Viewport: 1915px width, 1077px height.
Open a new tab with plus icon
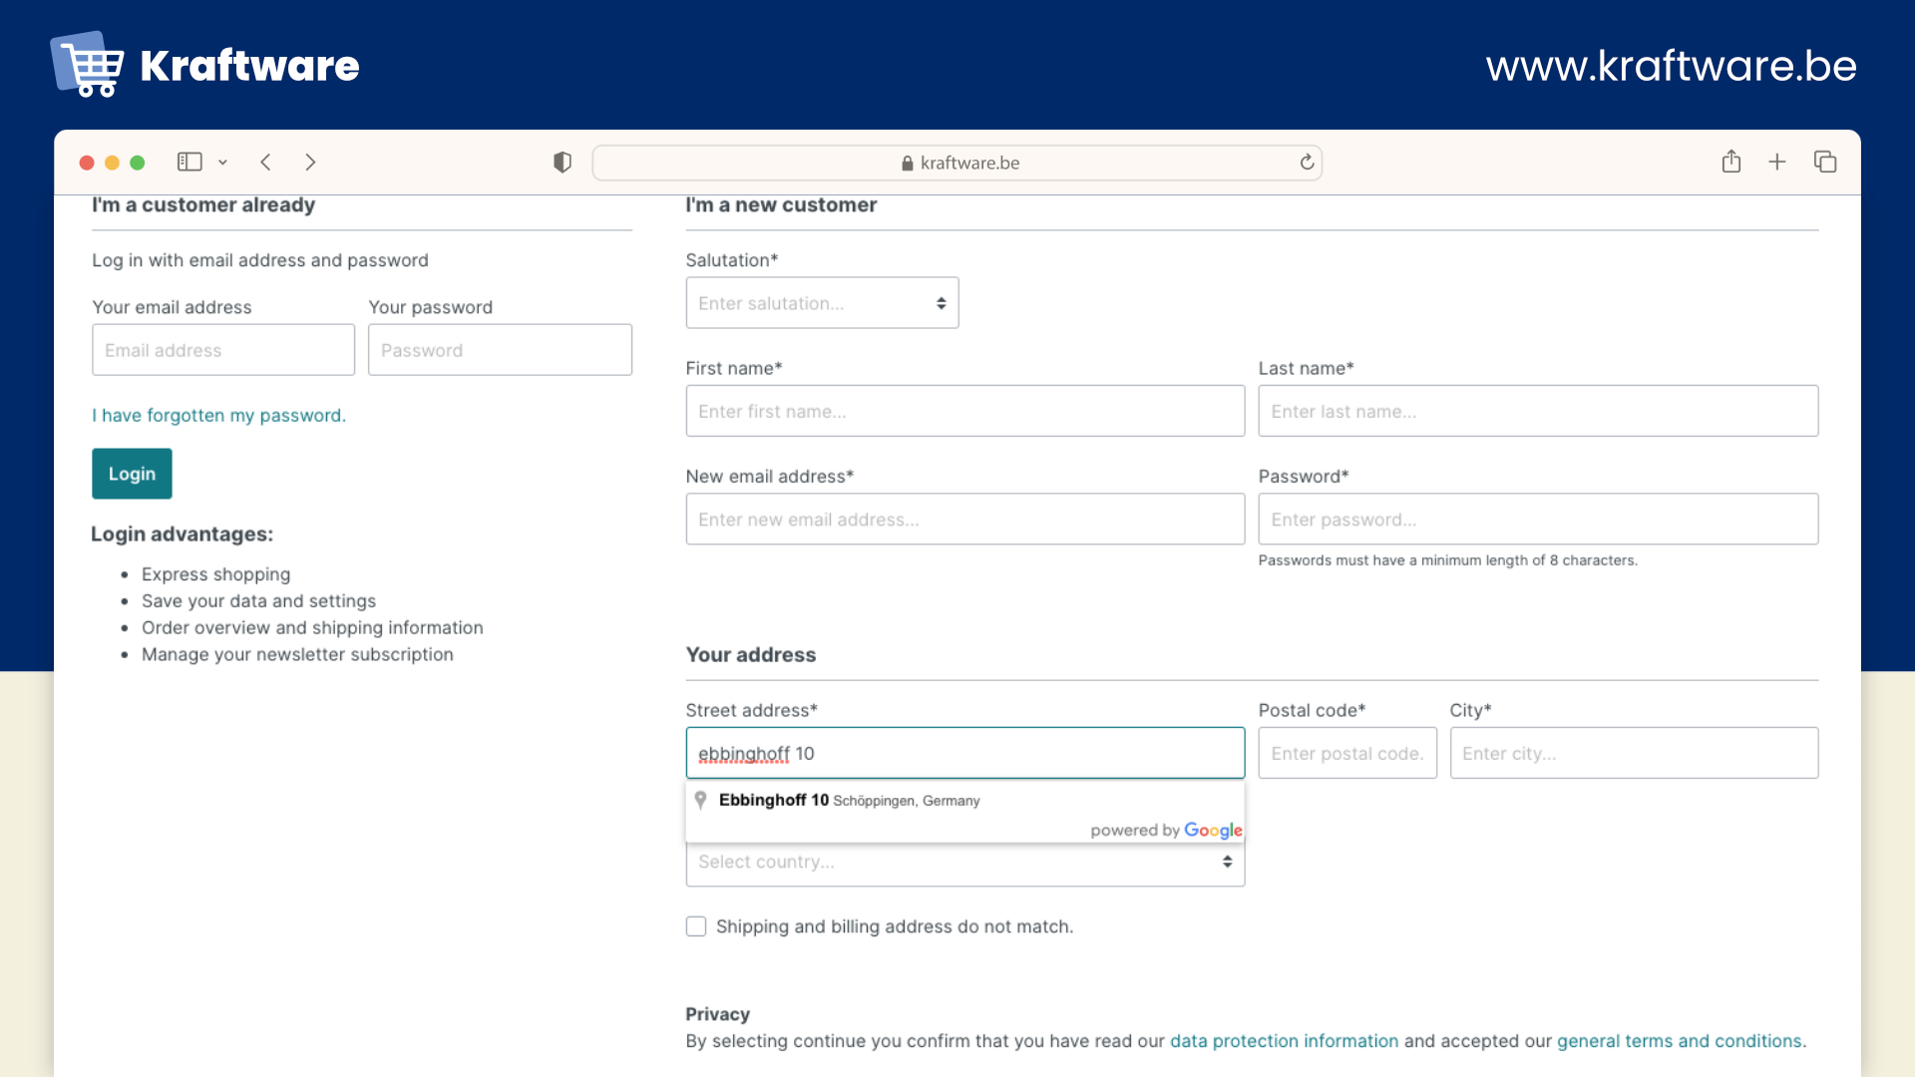[x=1777, y=162]
